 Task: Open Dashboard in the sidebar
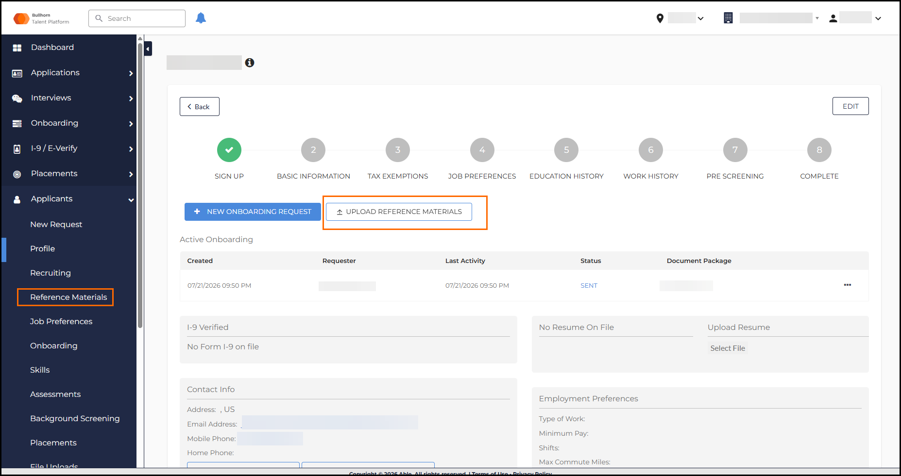[52, 48]
